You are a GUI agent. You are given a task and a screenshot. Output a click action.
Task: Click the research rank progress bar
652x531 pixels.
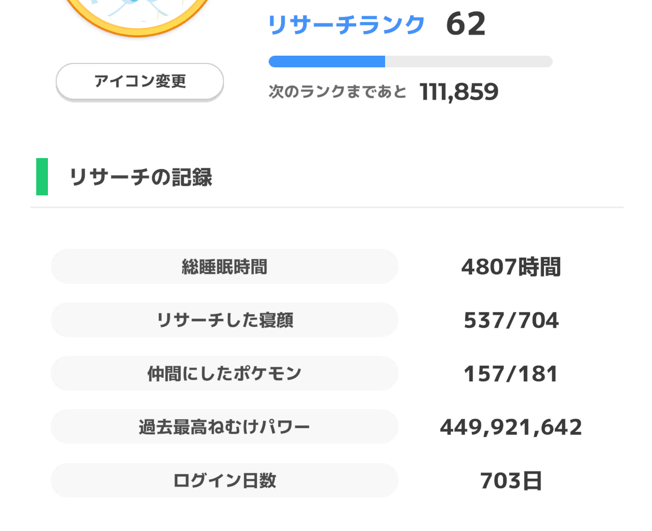[x=410, y=61]
